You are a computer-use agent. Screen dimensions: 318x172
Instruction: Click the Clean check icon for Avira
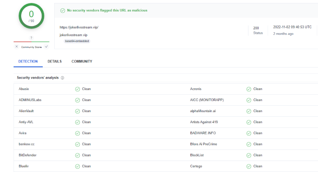[x=78, y=133]
